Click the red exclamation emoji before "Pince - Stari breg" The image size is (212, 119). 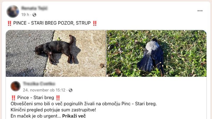14,98
